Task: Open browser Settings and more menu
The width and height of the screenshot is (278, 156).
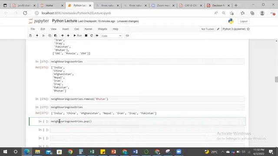Action: click(x=272, y=13)
